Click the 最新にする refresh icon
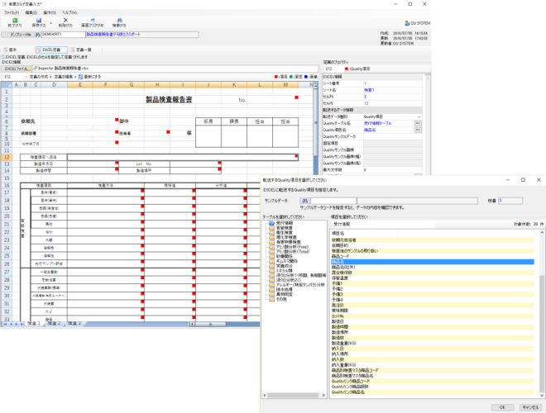Image resolution: width=546 pixels, height=413 pixels. pyautogui.click(x=80, y=77)
